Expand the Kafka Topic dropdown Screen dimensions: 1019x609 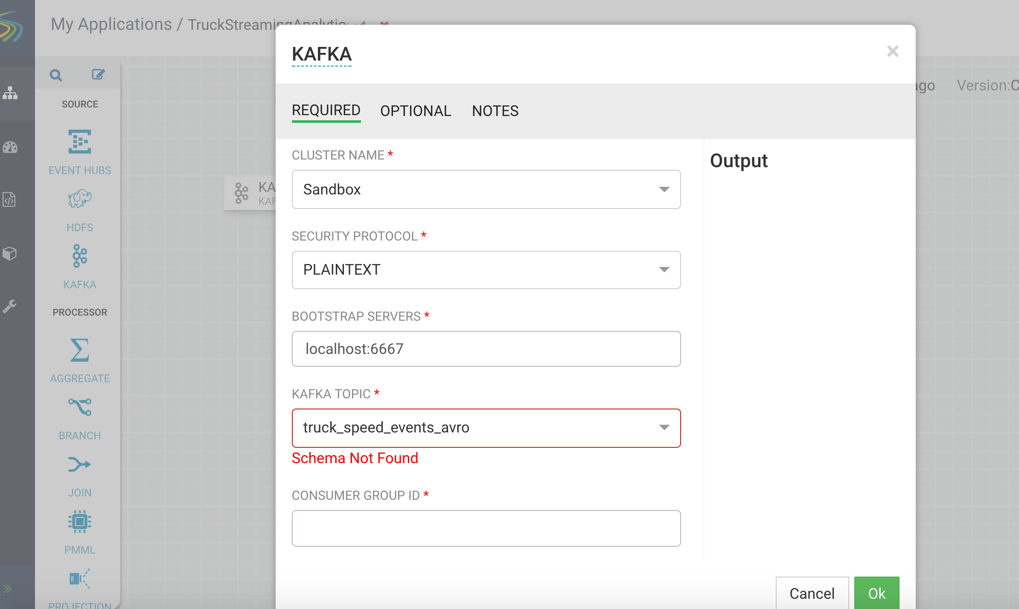(486, 428)
